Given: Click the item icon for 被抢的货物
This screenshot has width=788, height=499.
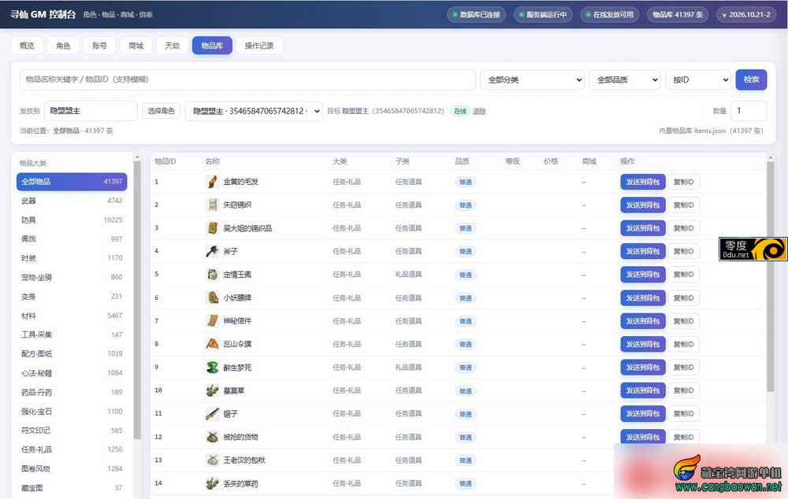Looking at the screenshot, I should pyautogui.click(x=212, y=437).
